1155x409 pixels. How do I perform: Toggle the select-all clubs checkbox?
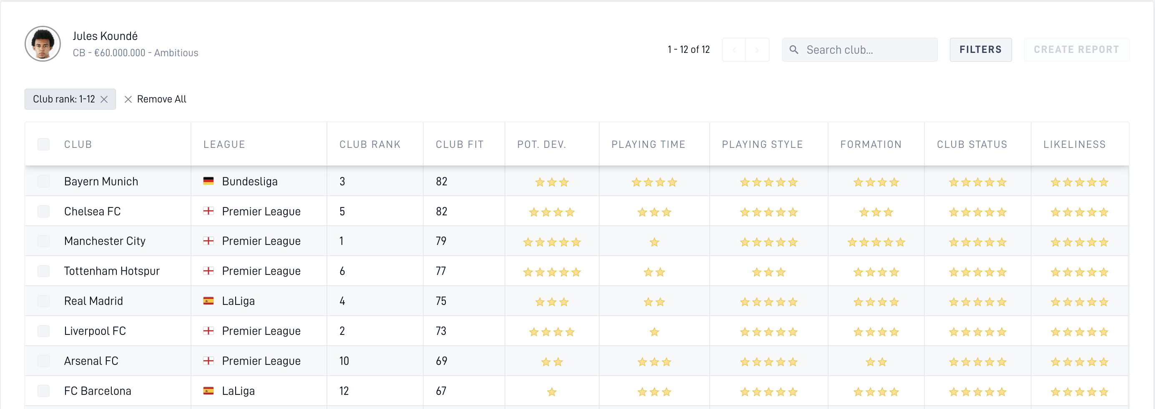[43, 144]
